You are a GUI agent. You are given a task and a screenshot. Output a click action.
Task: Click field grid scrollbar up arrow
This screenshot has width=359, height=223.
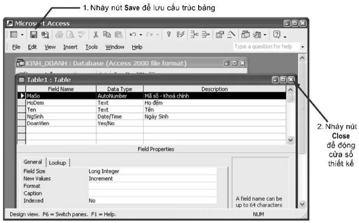tap(290, 90)
